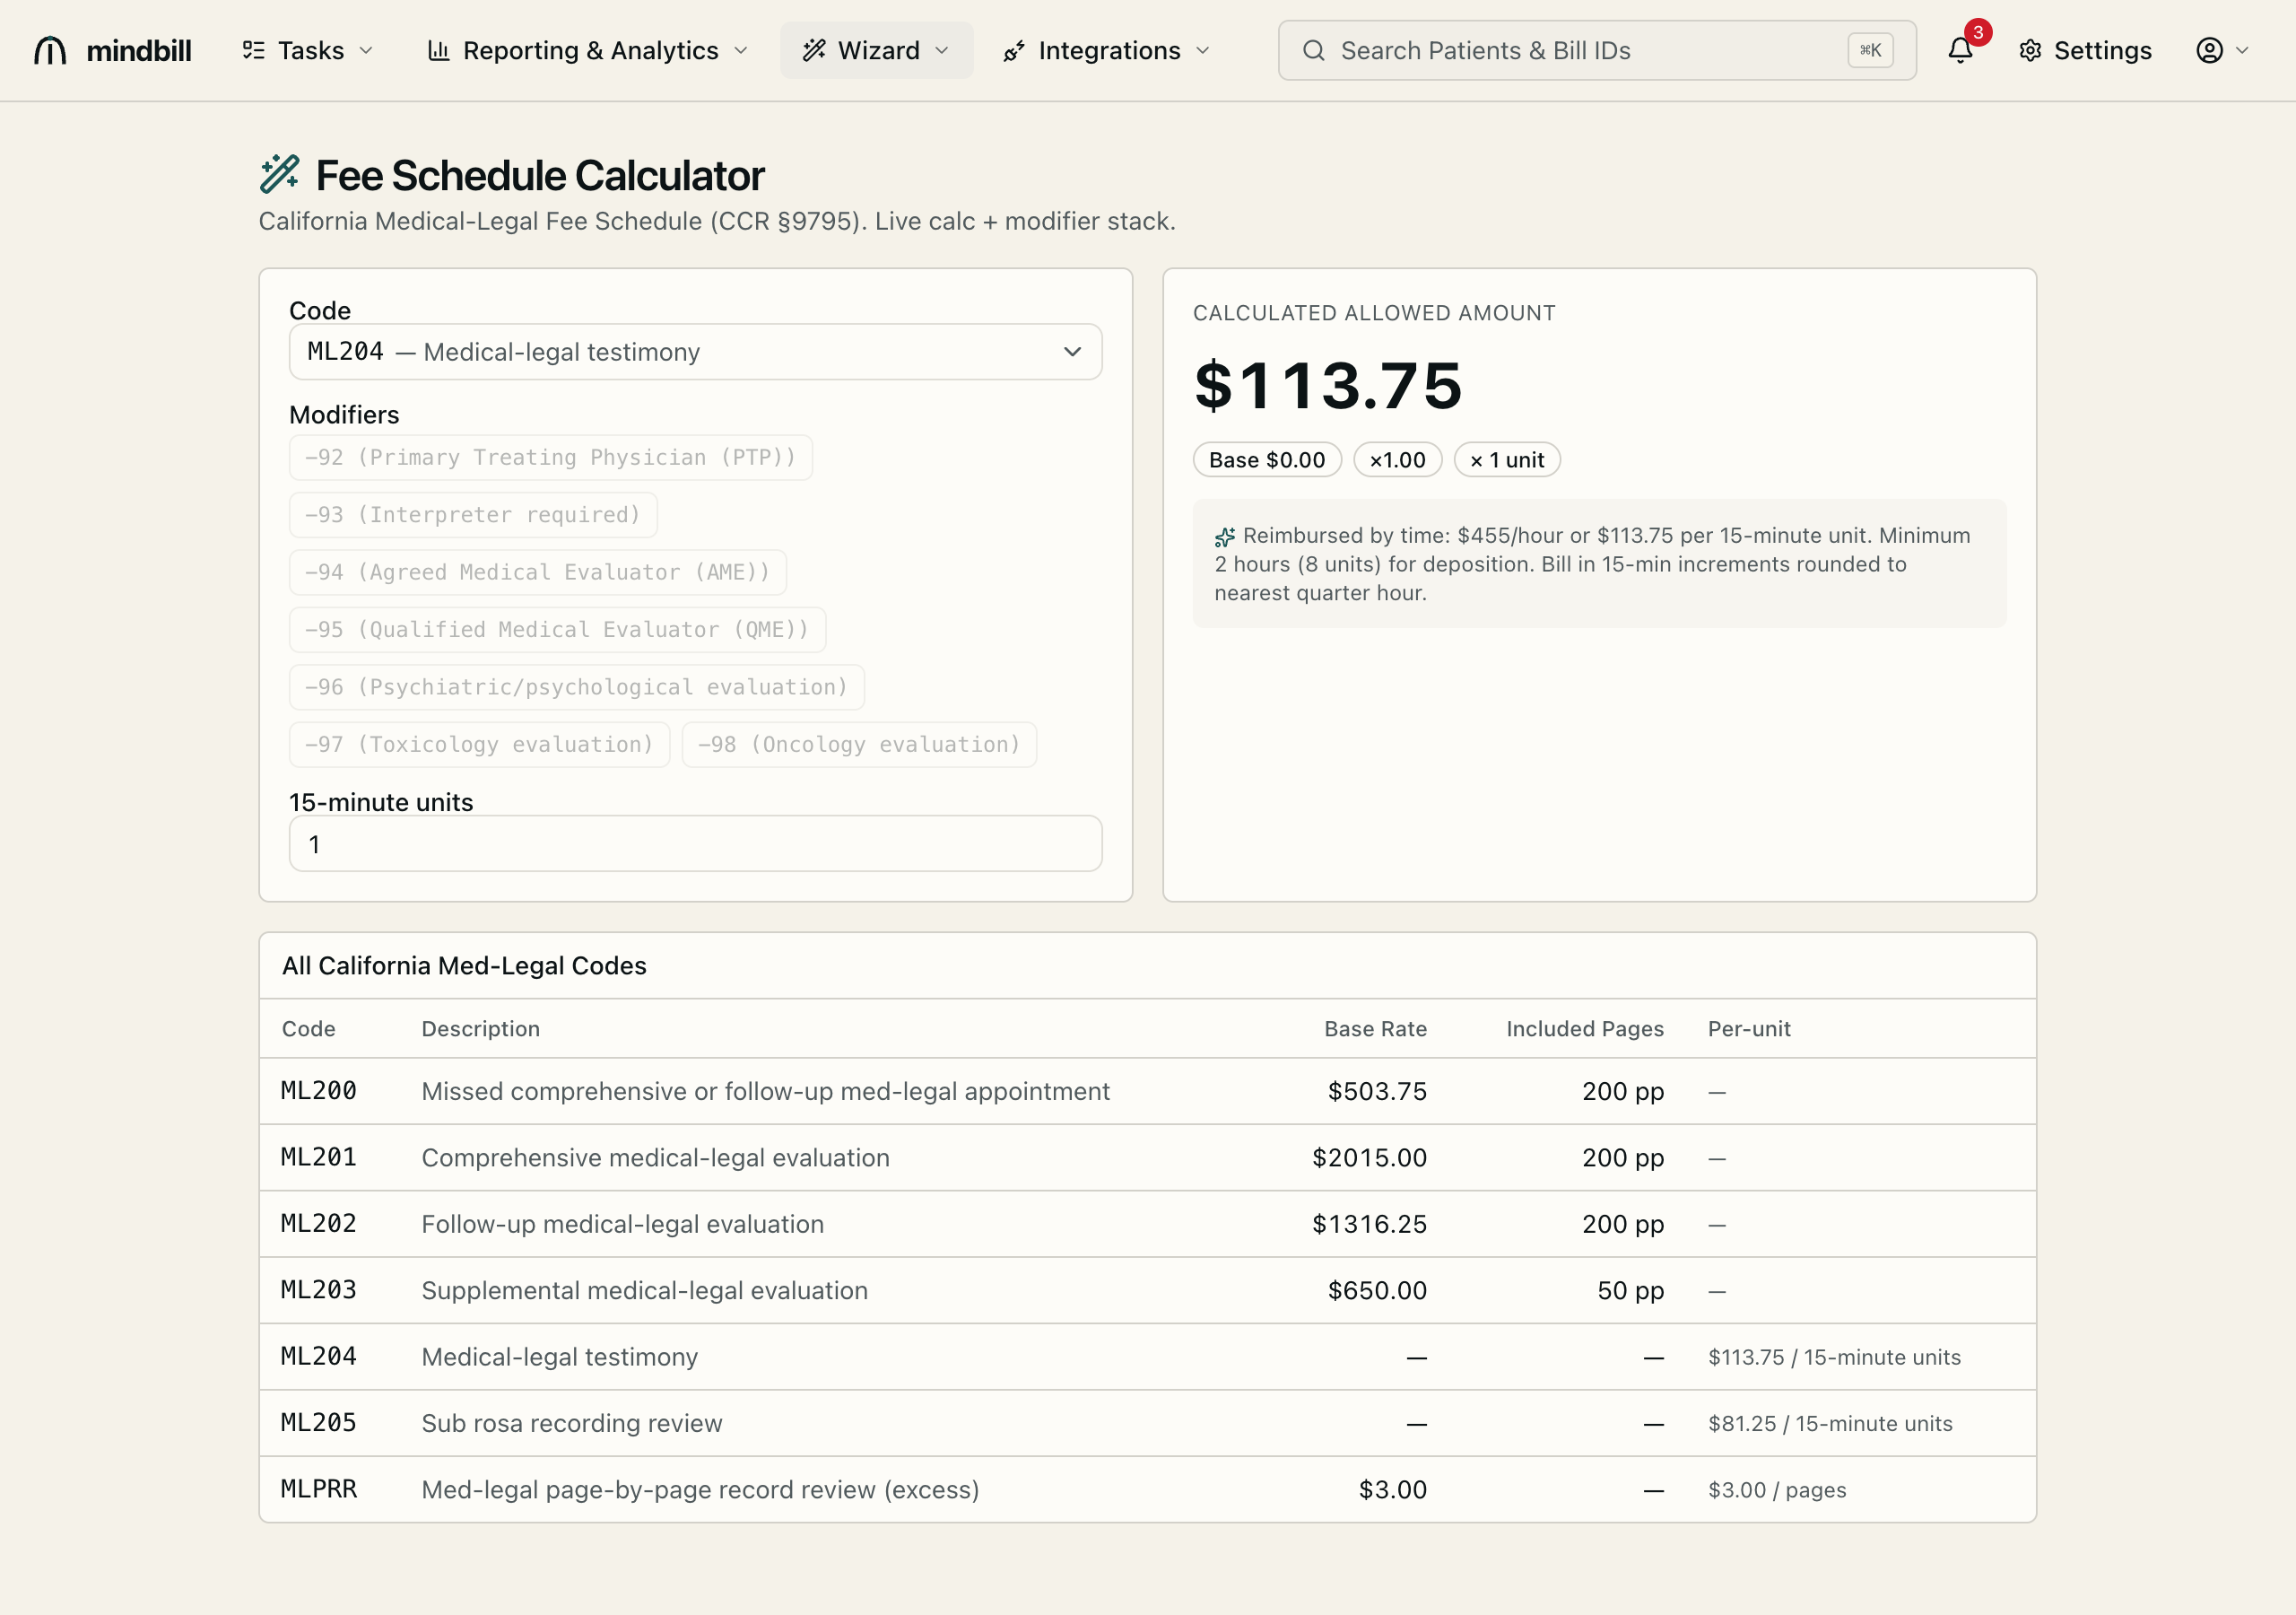This screenshot has height=1615, width=2296.
Task: Focus the 15-minute units input
Action: coord(695,843)
